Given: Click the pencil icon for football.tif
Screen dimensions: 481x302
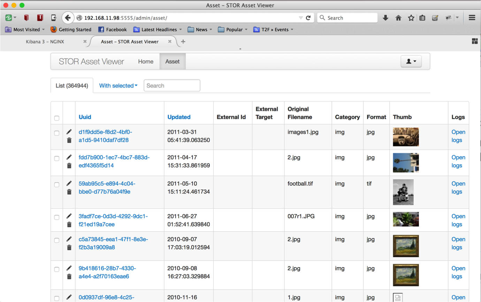Looking at the screenshot, I should 69,183.
